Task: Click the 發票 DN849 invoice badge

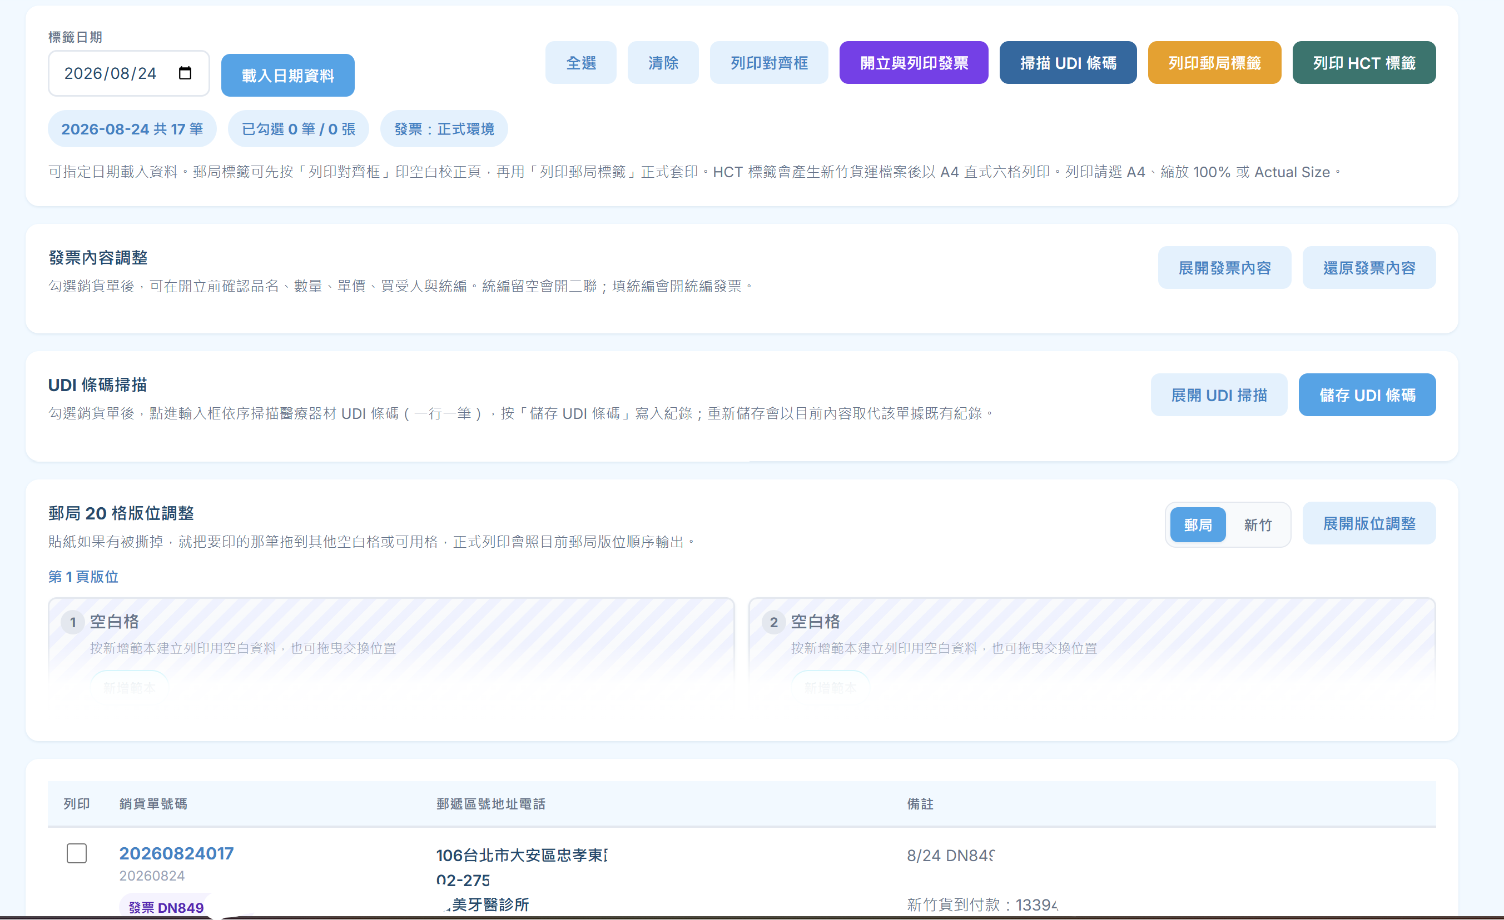Action: point(166,907)
